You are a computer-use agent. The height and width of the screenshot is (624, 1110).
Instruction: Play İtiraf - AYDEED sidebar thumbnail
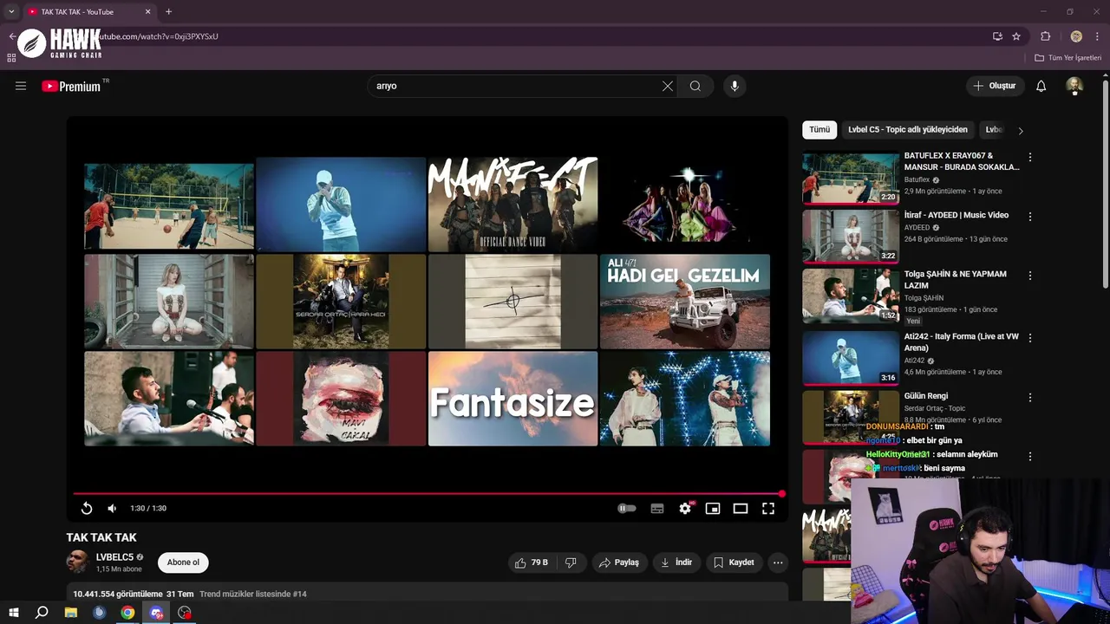(x=851, y=237)
